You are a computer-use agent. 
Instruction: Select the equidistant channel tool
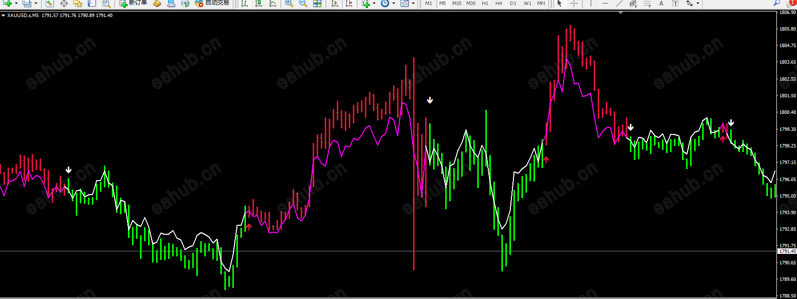tap(633, 3)
